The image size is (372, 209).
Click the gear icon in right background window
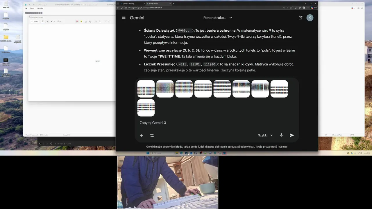tap(362, 8)
